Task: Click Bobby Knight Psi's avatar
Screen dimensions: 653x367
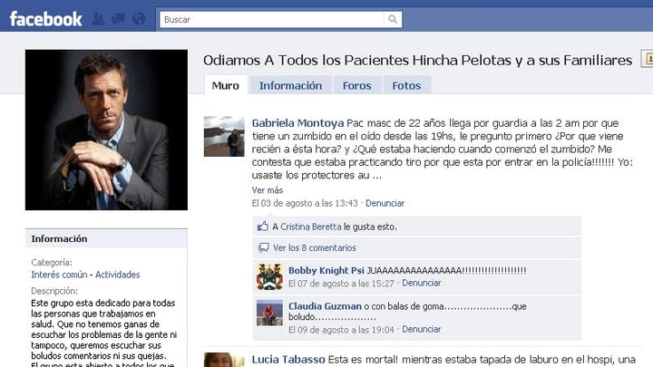Action: click(268, 277)
